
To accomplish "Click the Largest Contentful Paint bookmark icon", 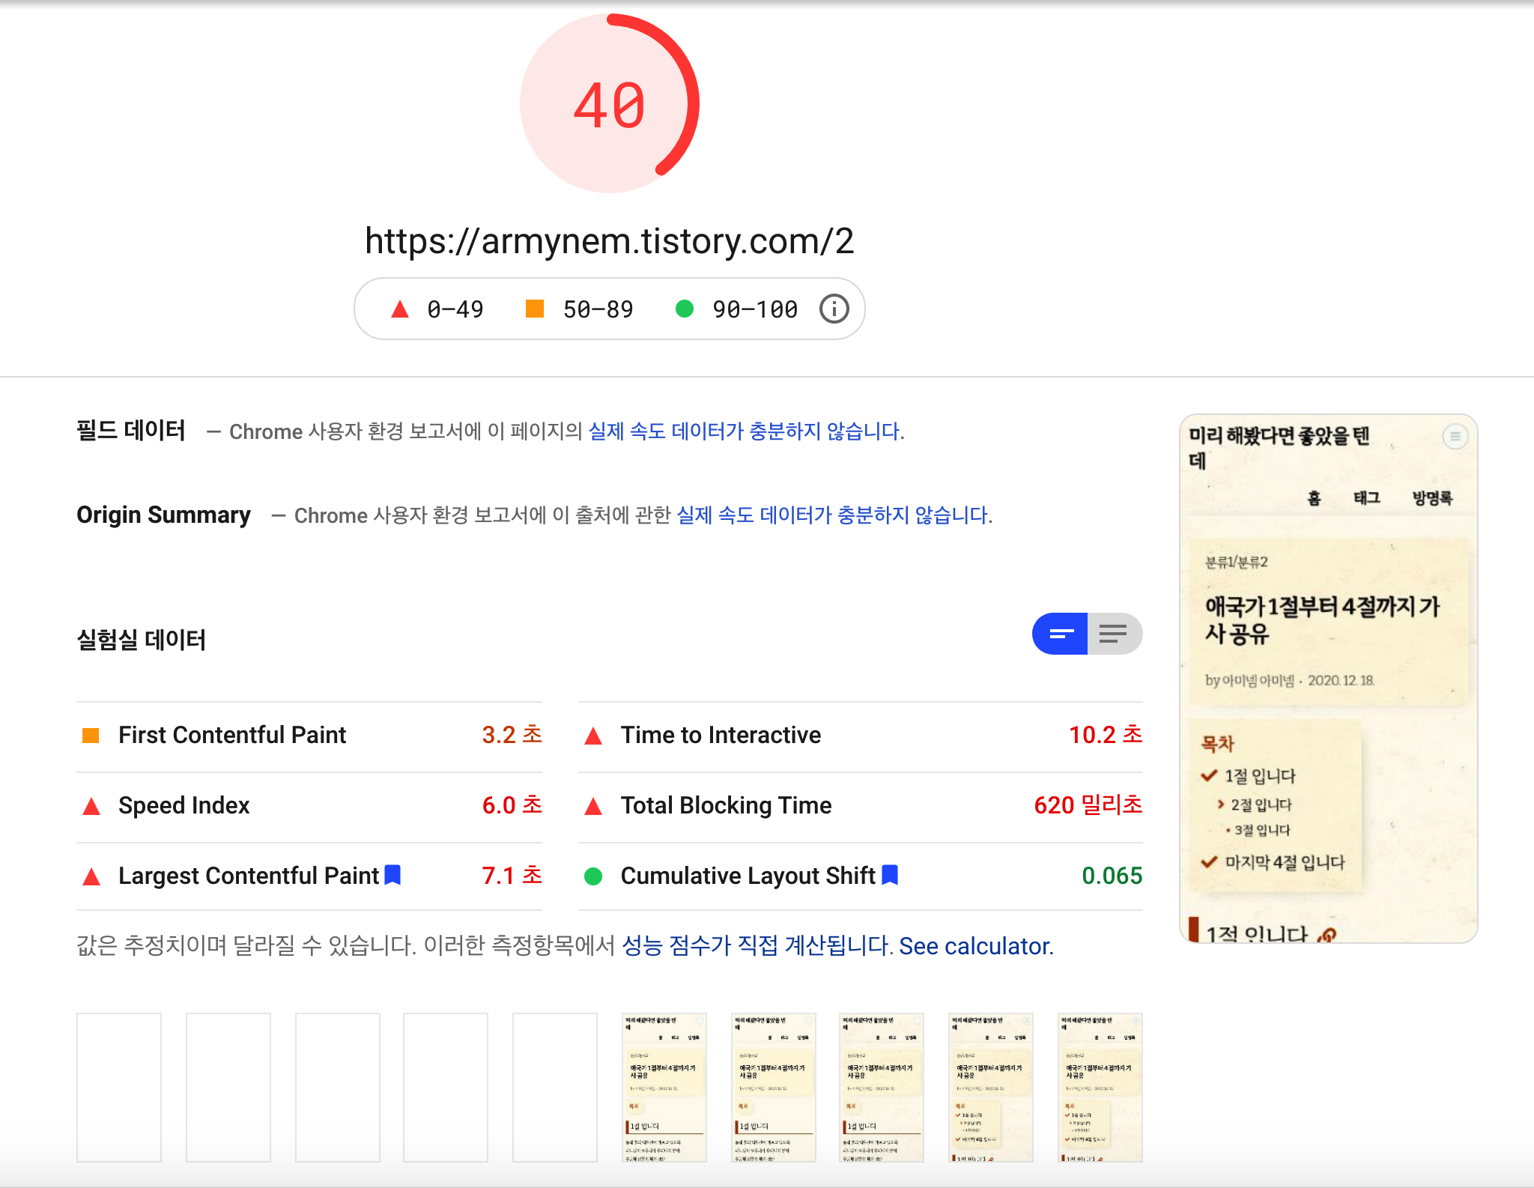I will point(392,875).
